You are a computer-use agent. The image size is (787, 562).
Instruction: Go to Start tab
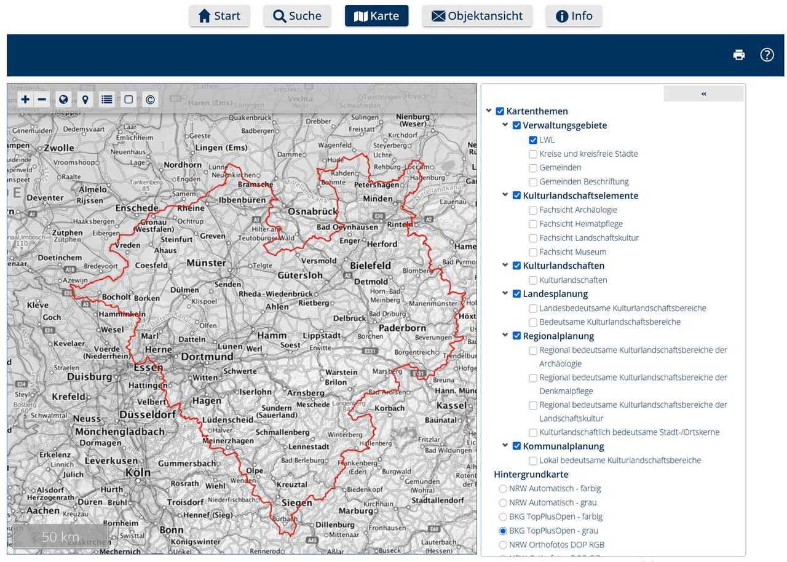219,16
